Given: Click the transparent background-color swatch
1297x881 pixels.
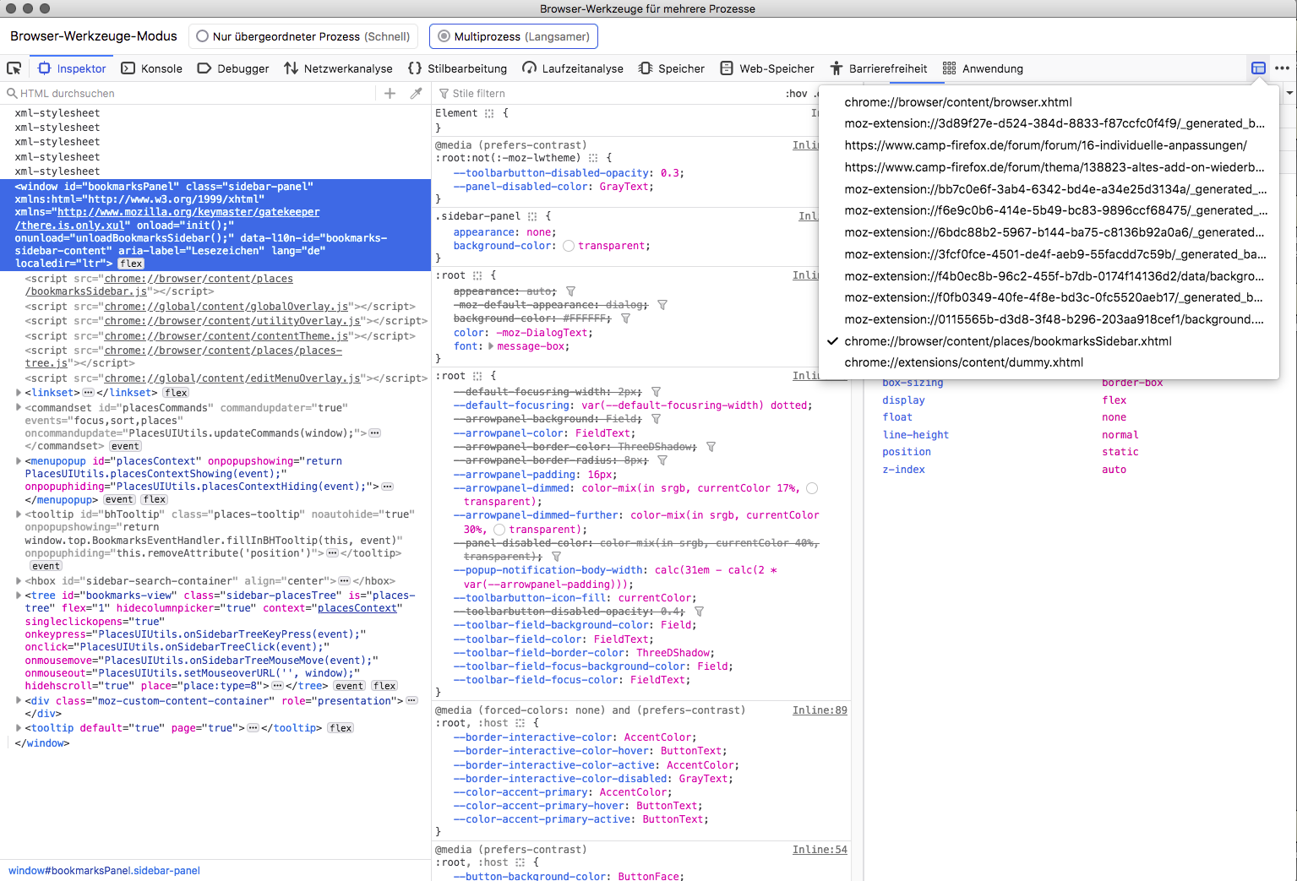Looking at the screenshot, I should [x=569, y=246].
